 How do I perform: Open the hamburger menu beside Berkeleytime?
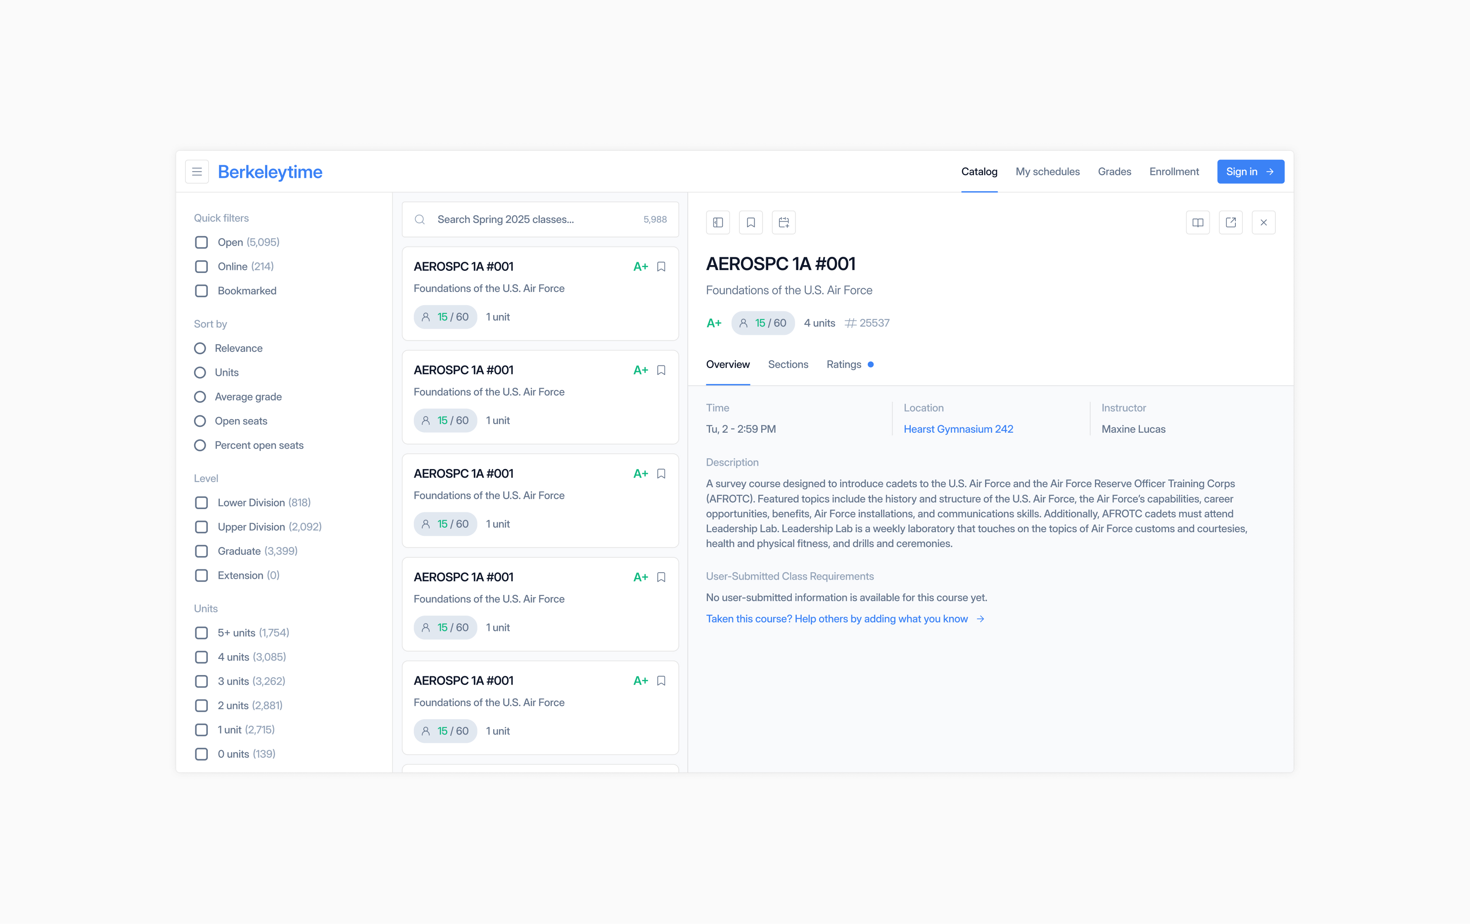(197, 171)
